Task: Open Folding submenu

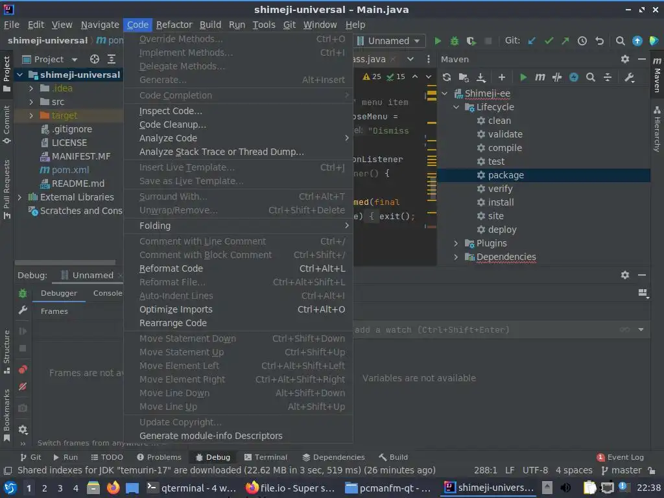Action: tap(239, 226)
